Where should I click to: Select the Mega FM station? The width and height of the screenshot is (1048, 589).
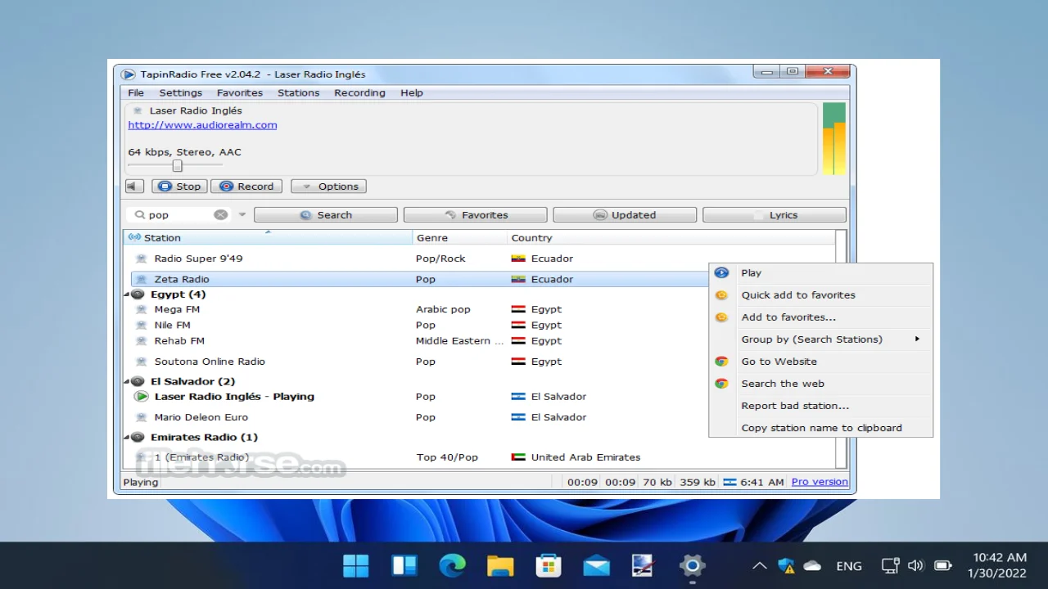point(177,309)
